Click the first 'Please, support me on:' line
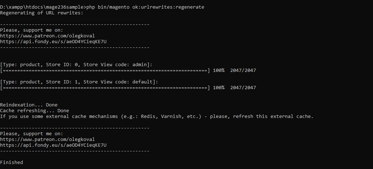 [x=32, y=30]
